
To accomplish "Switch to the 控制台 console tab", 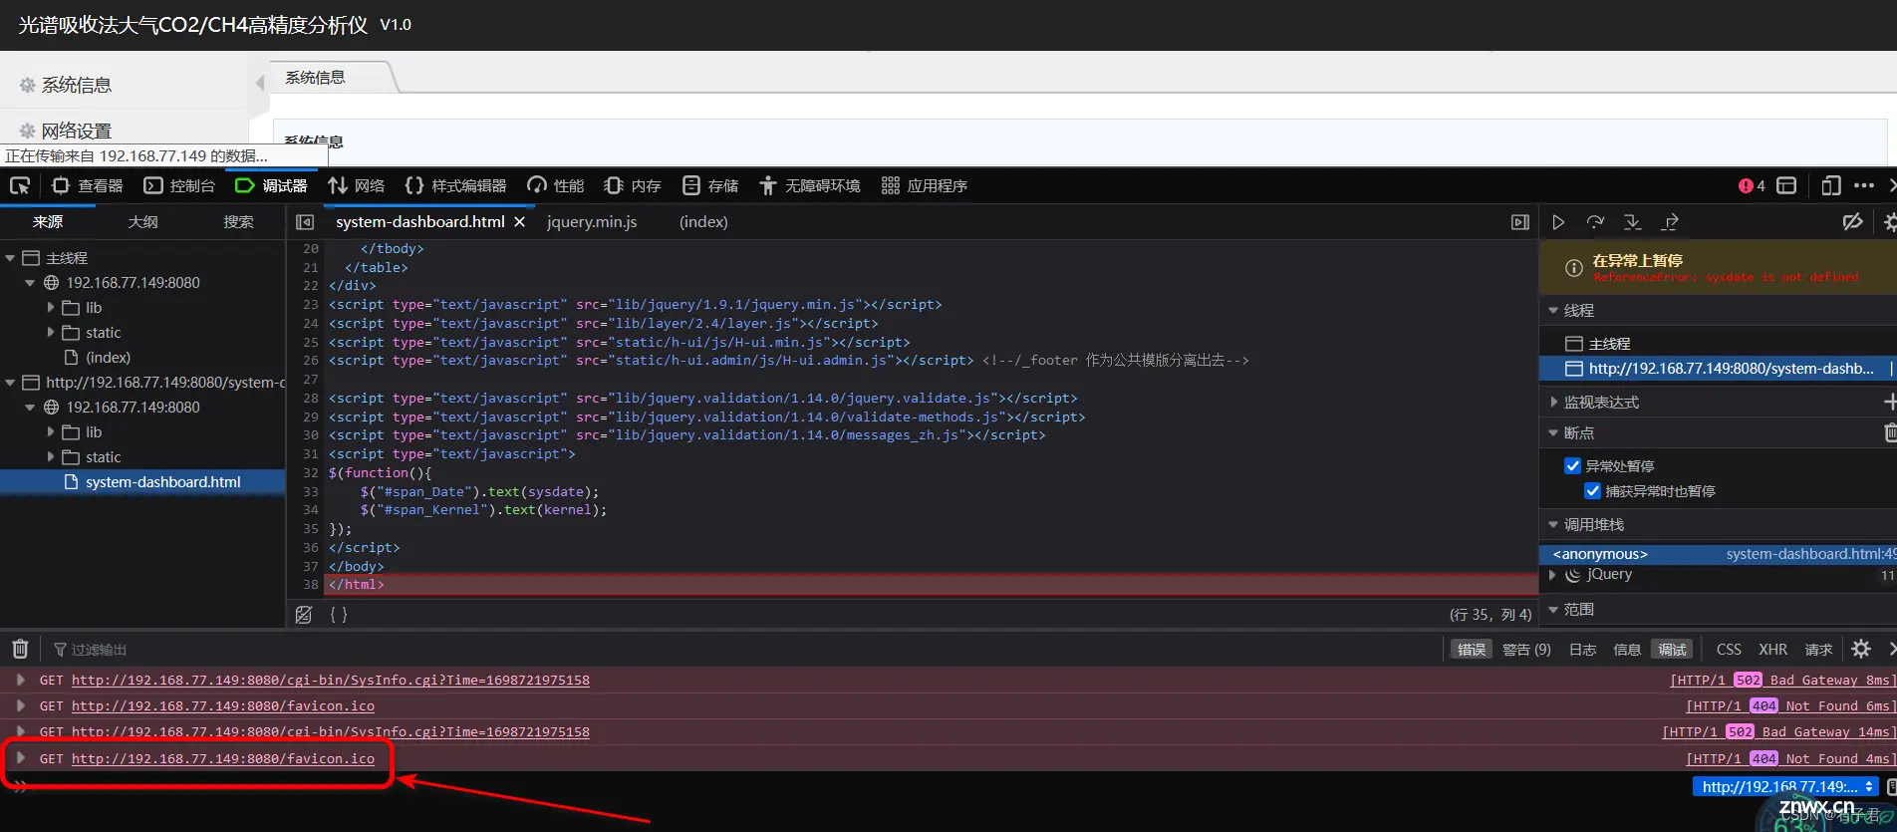I will tap(179, 185).
